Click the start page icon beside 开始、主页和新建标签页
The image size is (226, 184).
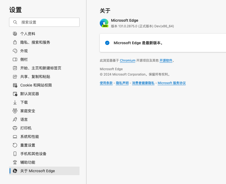coord(15,68)
